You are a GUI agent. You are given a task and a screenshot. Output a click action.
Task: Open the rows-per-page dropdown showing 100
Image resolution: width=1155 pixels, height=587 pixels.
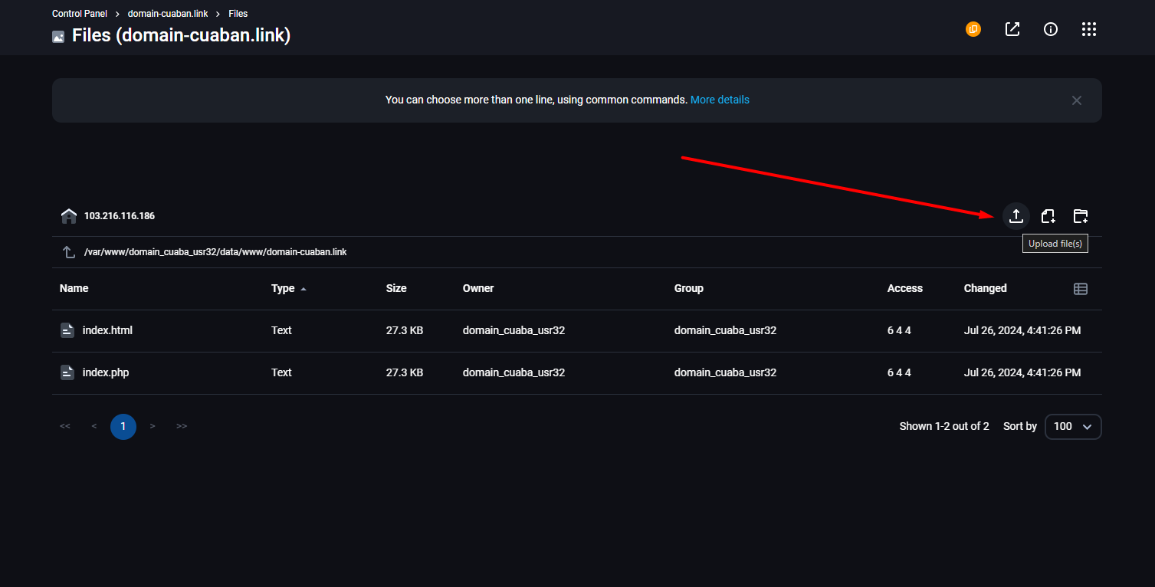point(1073,426)
